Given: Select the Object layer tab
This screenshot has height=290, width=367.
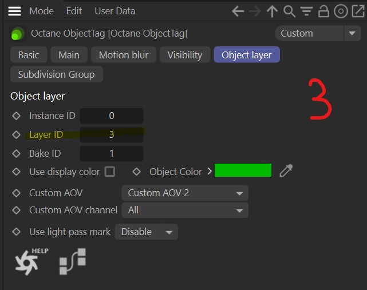Looking at the screenshot, I should point(247,55).
